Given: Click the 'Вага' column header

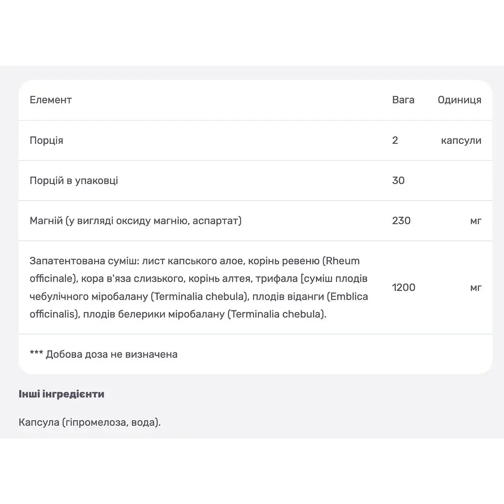Looking at the screenshot, I should 403,100.
